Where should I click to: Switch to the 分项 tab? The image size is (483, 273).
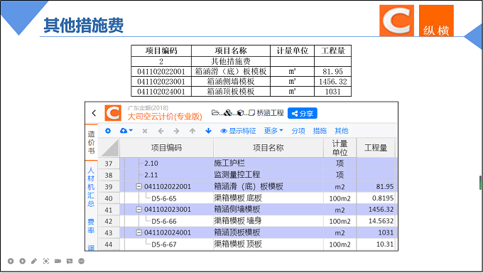point(298,131)
